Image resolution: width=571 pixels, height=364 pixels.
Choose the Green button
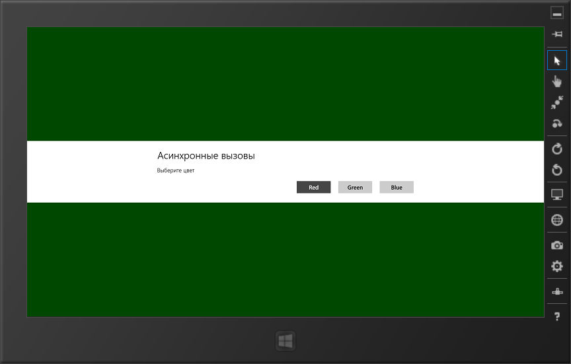point(355,187)
